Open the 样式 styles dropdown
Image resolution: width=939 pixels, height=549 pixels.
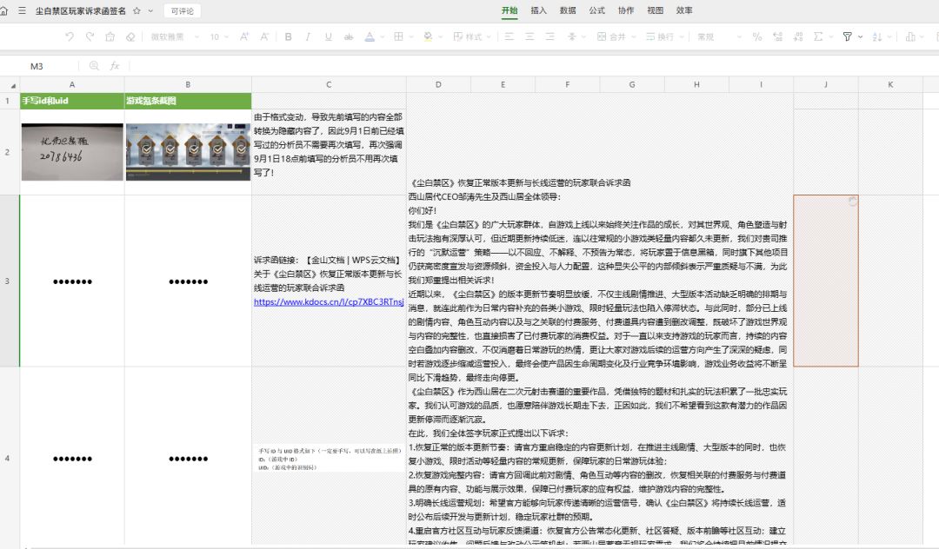click(472, 37)
